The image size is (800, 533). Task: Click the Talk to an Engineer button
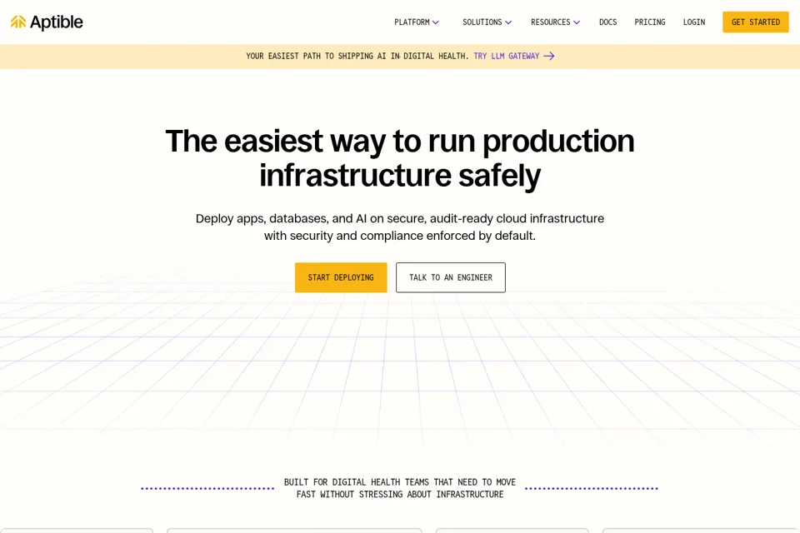(x=451, y=277)
